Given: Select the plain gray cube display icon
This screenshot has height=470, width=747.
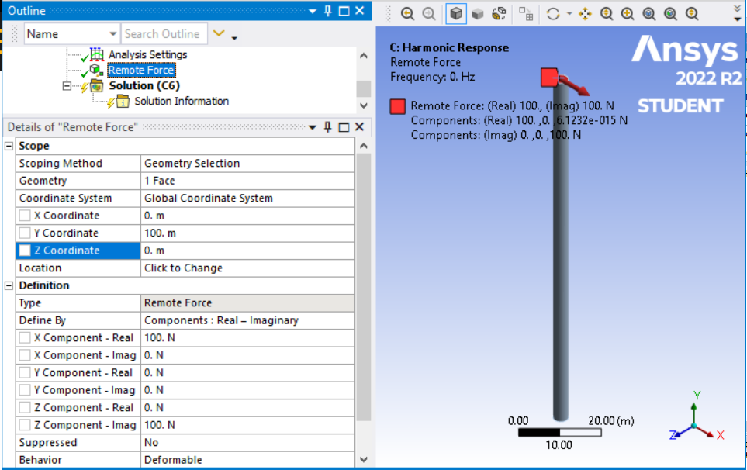Looking at the screenshot, I should tap(478, 14).
